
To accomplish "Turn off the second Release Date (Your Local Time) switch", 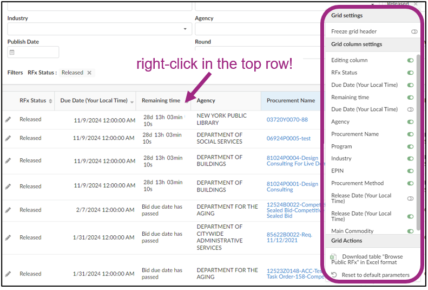I will [410, 216].
